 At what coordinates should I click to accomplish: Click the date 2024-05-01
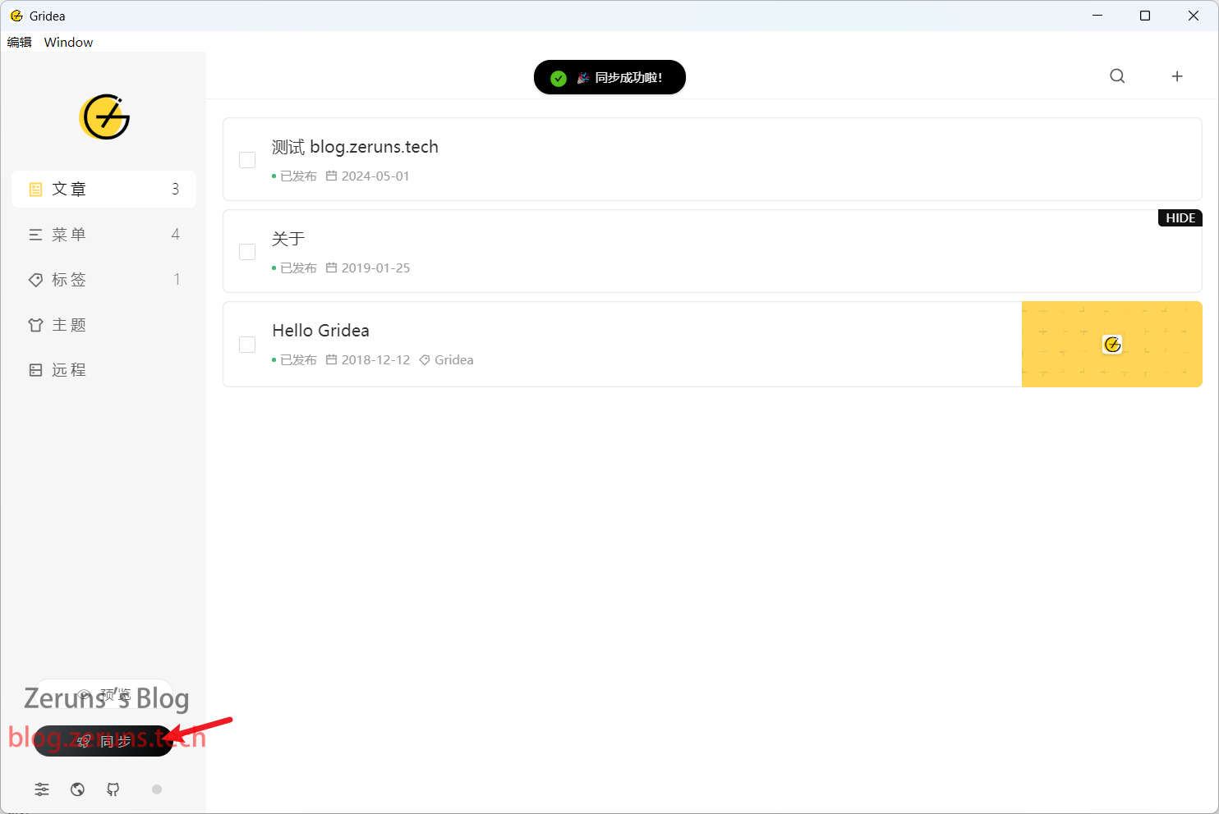click(368, 176)
